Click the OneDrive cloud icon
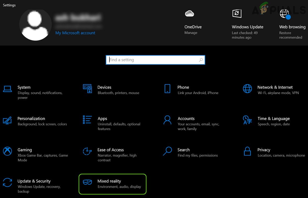The height and width of the screenshot is (198, 308). (x=189, y=13)
